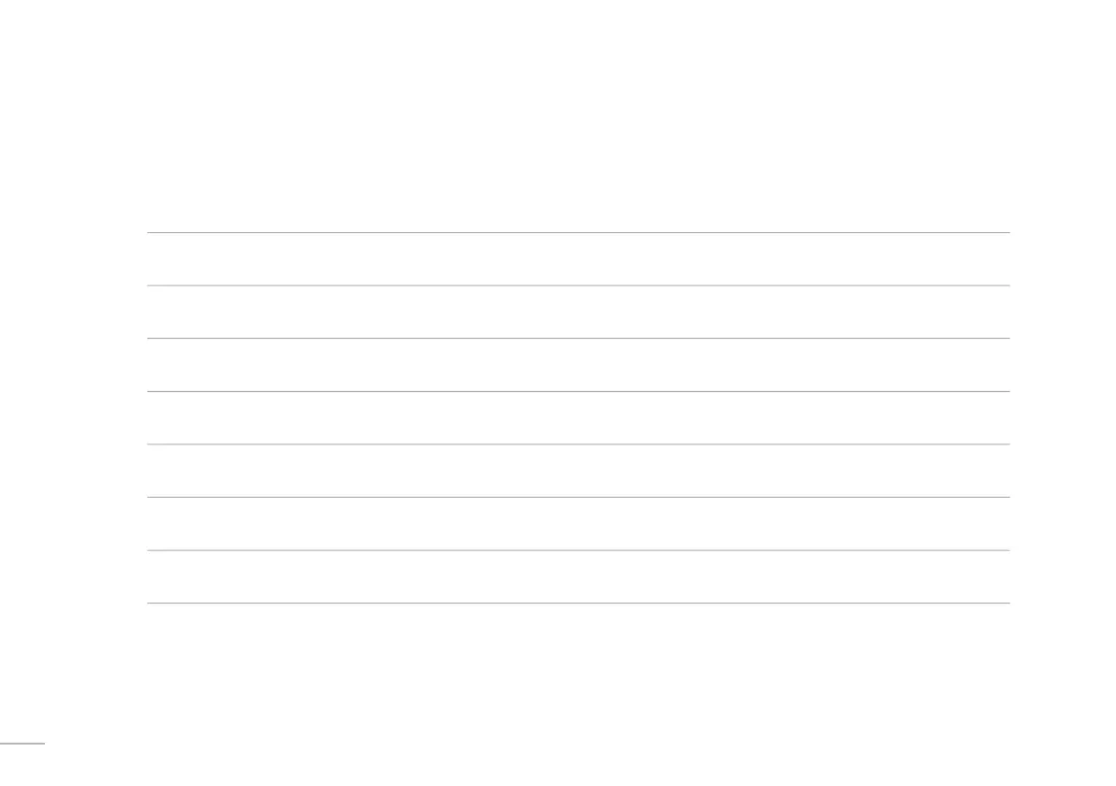The width and height of the screenshot is (1116, 786).
Task: Click the sixth horizontal divider line
Action: point(578,497)
